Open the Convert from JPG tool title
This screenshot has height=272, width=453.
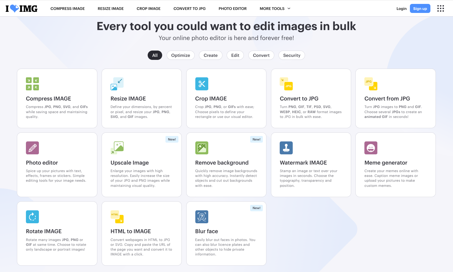coord(387,99)
